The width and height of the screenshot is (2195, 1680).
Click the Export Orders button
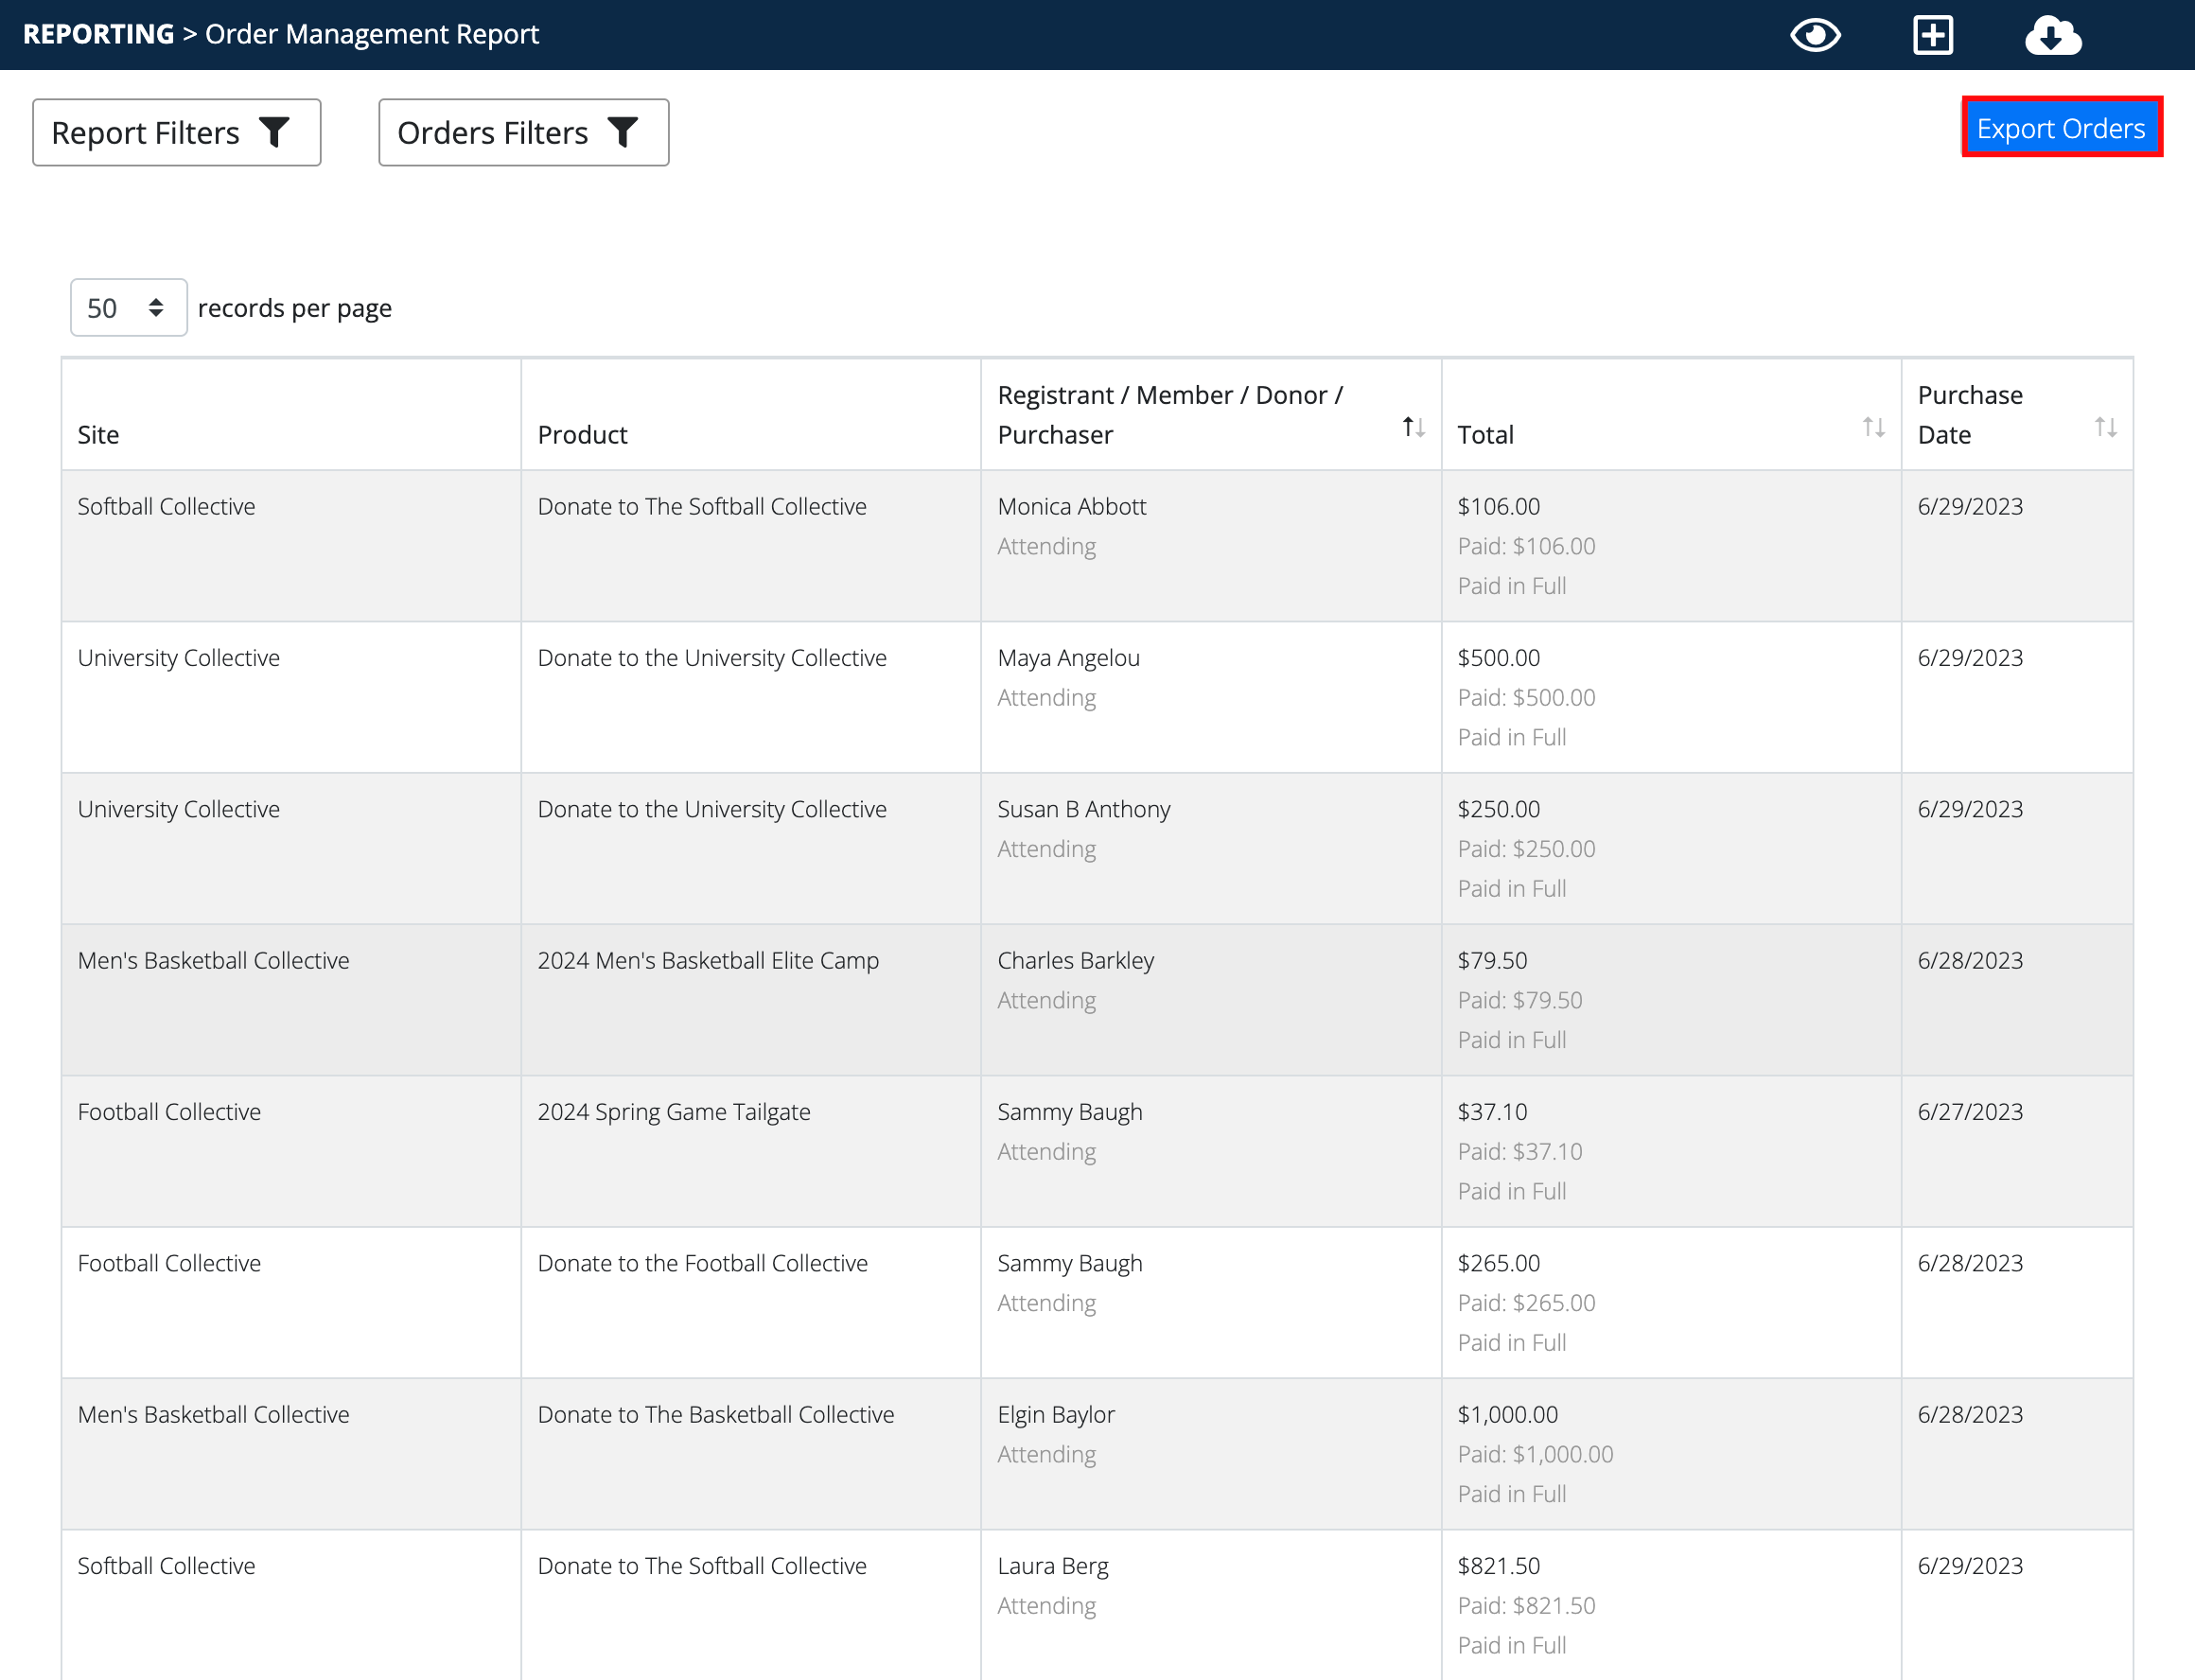click(x=2060, y=127)
